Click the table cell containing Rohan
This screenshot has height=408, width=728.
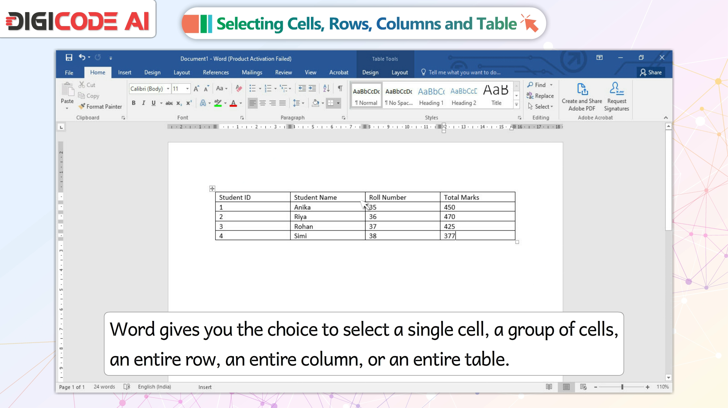328,226
